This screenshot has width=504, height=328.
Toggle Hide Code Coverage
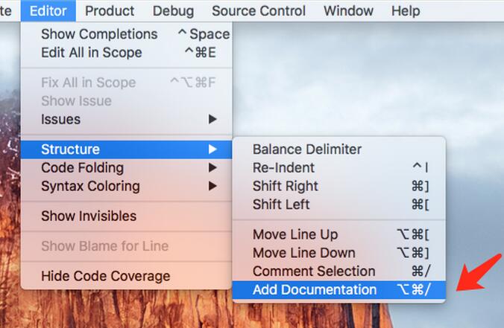coord(105,276)
